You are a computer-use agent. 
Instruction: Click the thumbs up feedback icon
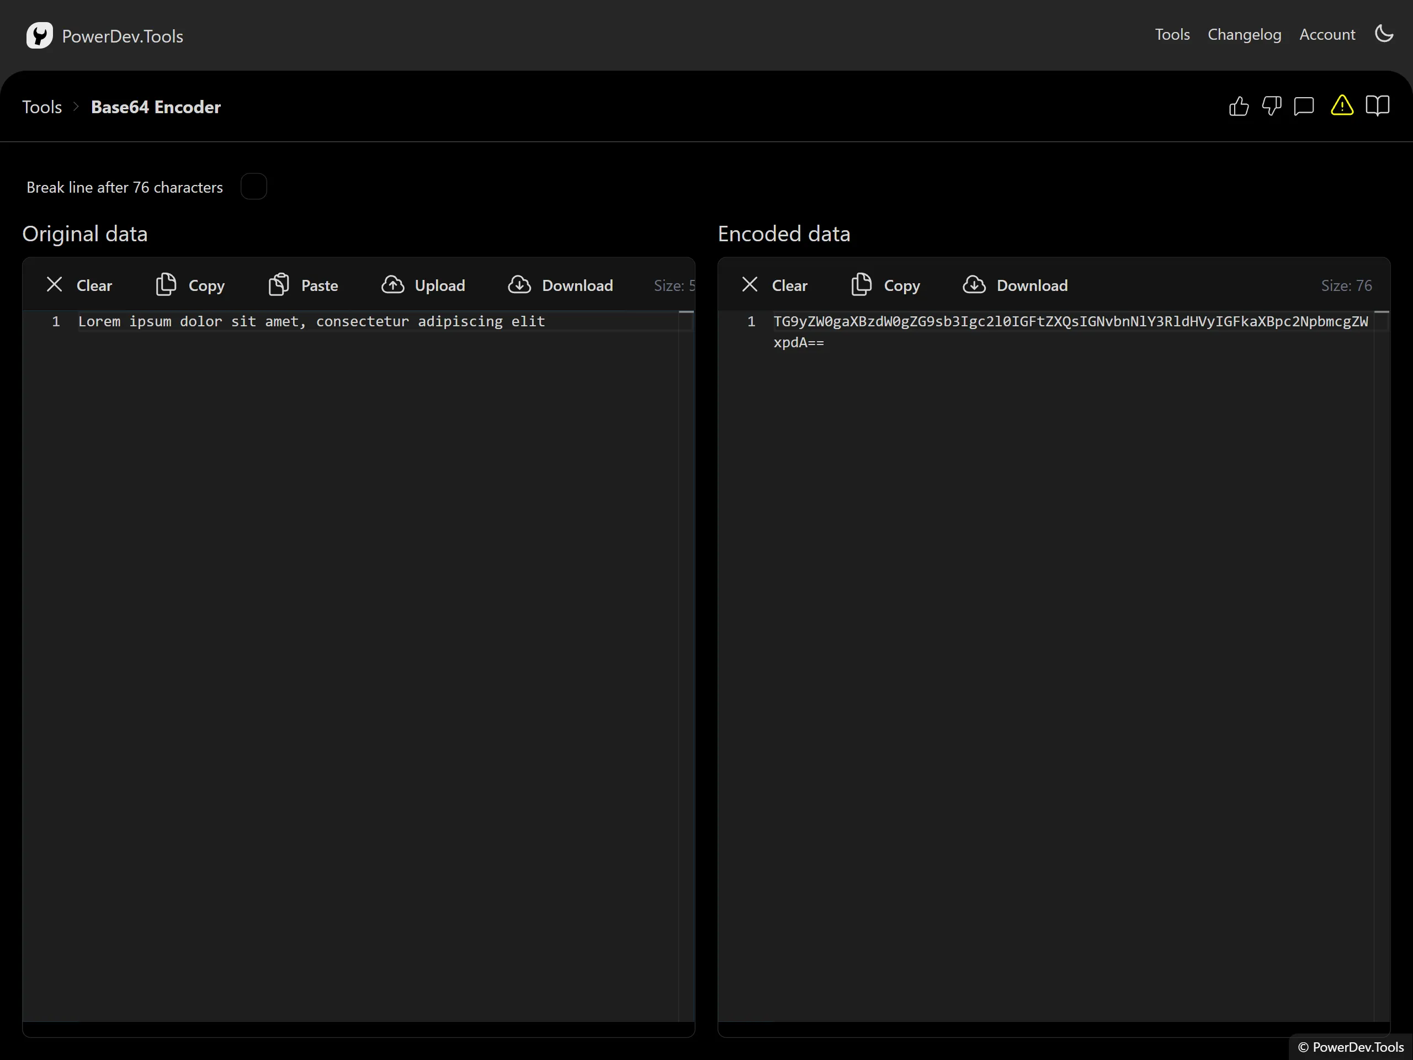coord(1239,106)
